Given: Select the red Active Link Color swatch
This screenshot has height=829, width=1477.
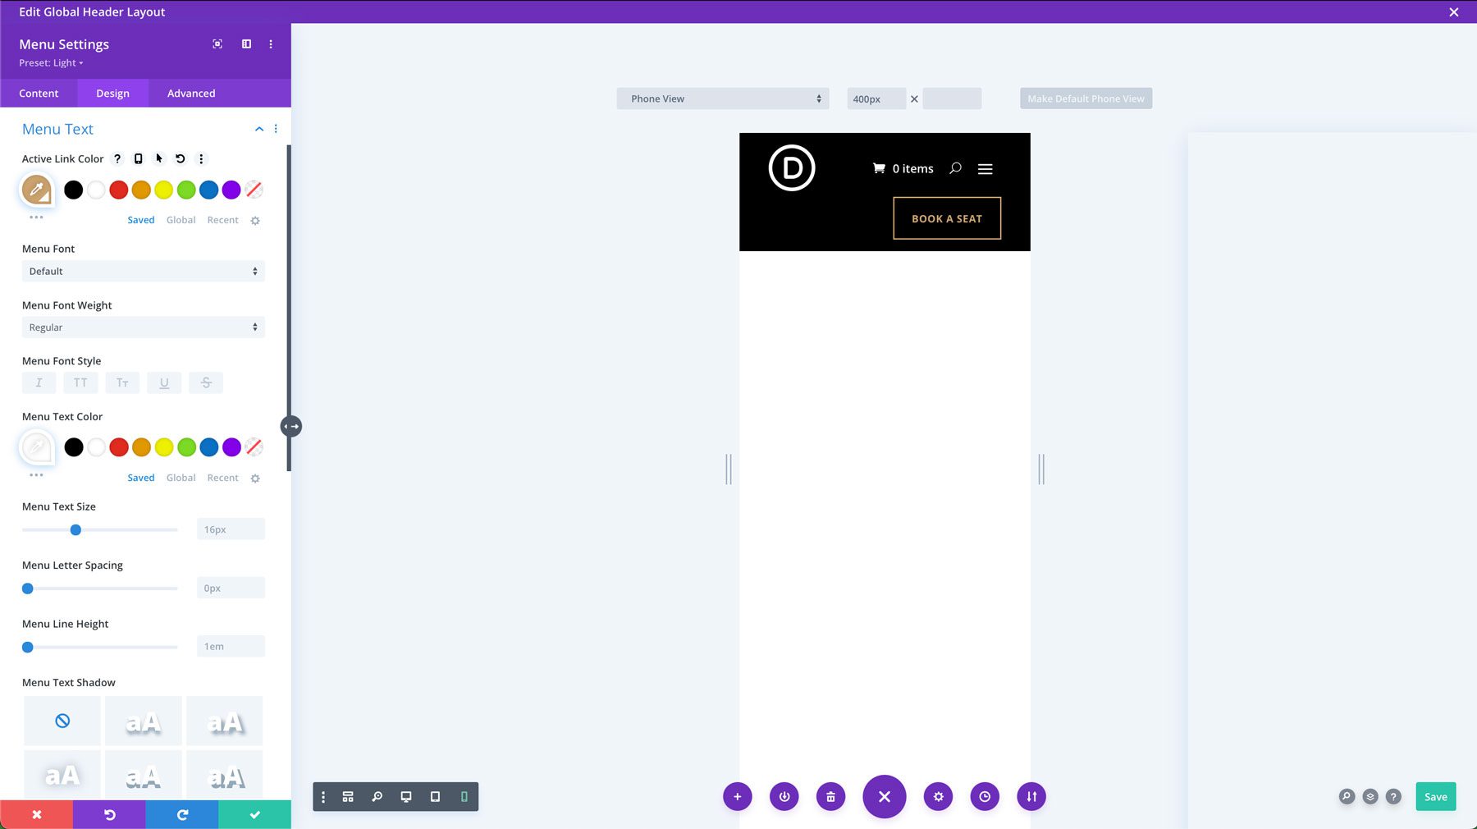Looking at the screenshot, I should coord(118,190).
